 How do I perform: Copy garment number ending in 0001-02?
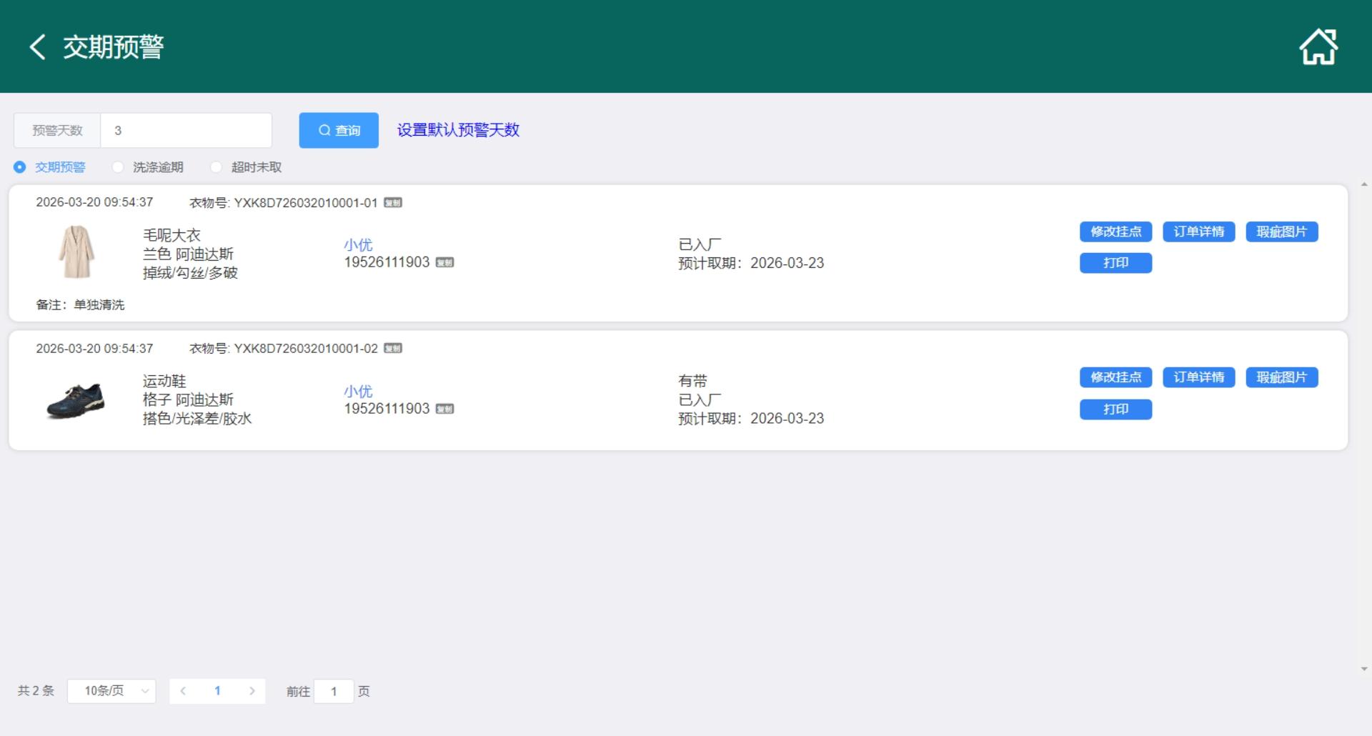pos(393,349)
